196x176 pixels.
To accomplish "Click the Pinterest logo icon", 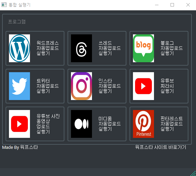I will (x=143, y=124).
